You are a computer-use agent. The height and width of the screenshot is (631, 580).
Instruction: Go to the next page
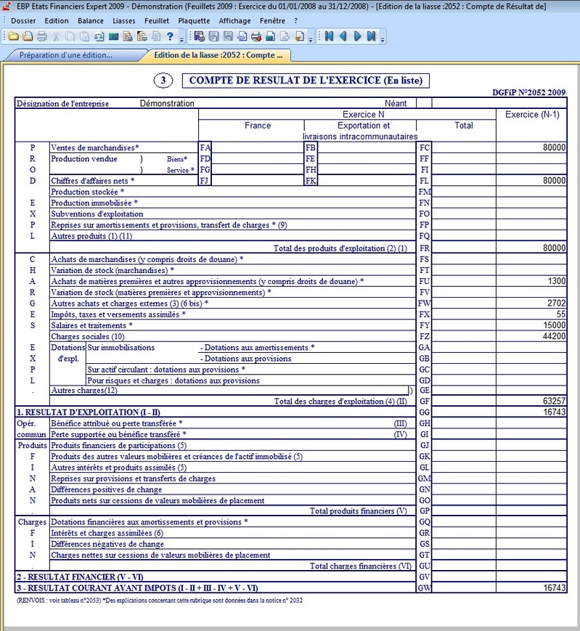357,36
